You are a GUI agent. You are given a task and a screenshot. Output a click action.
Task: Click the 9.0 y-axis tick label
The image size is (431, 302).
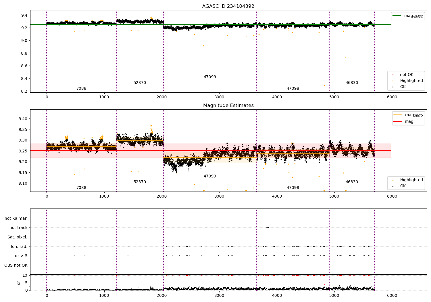[24, 41]
